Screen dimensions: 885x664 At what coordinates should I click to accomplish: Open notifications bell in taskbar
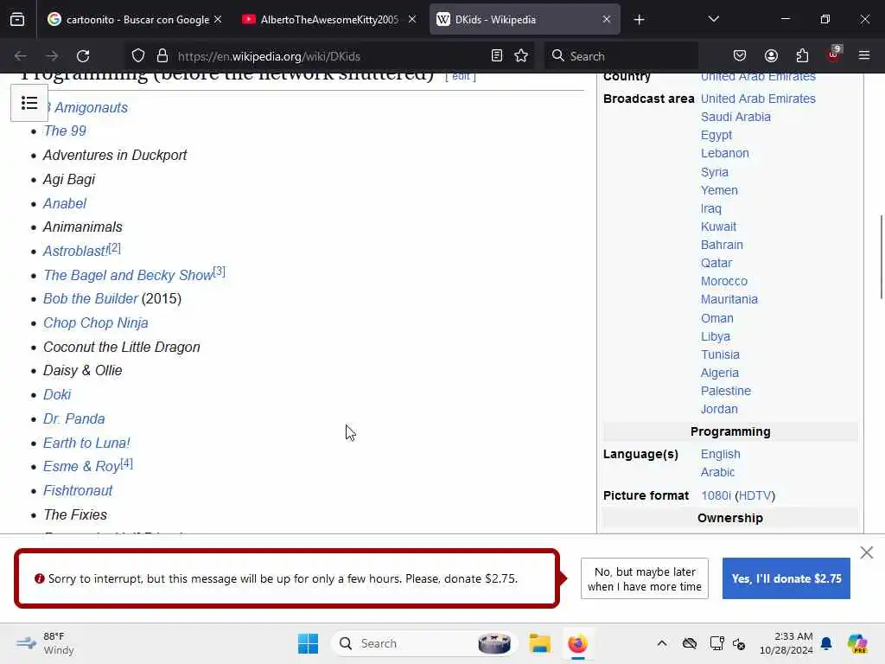(826, 643)
